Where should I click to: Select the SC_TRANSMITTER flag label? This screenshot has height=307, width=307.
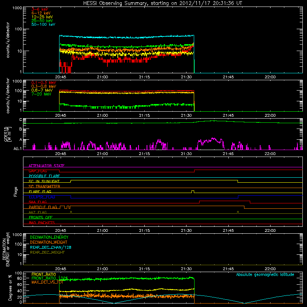45,187
